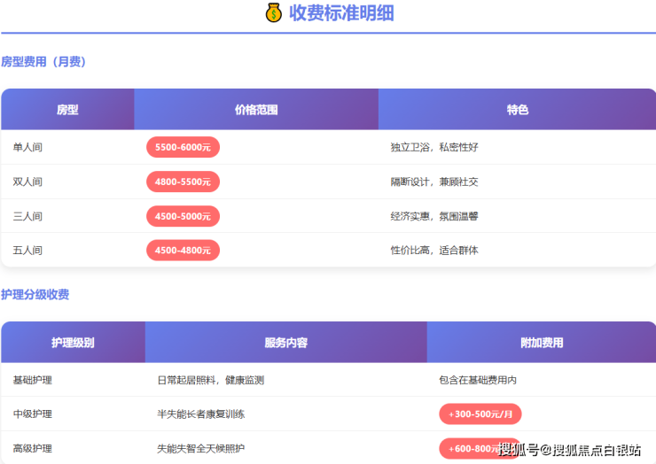Click the 搜狐号 watermark text
The image size is (656, 464).
[519, 450]
